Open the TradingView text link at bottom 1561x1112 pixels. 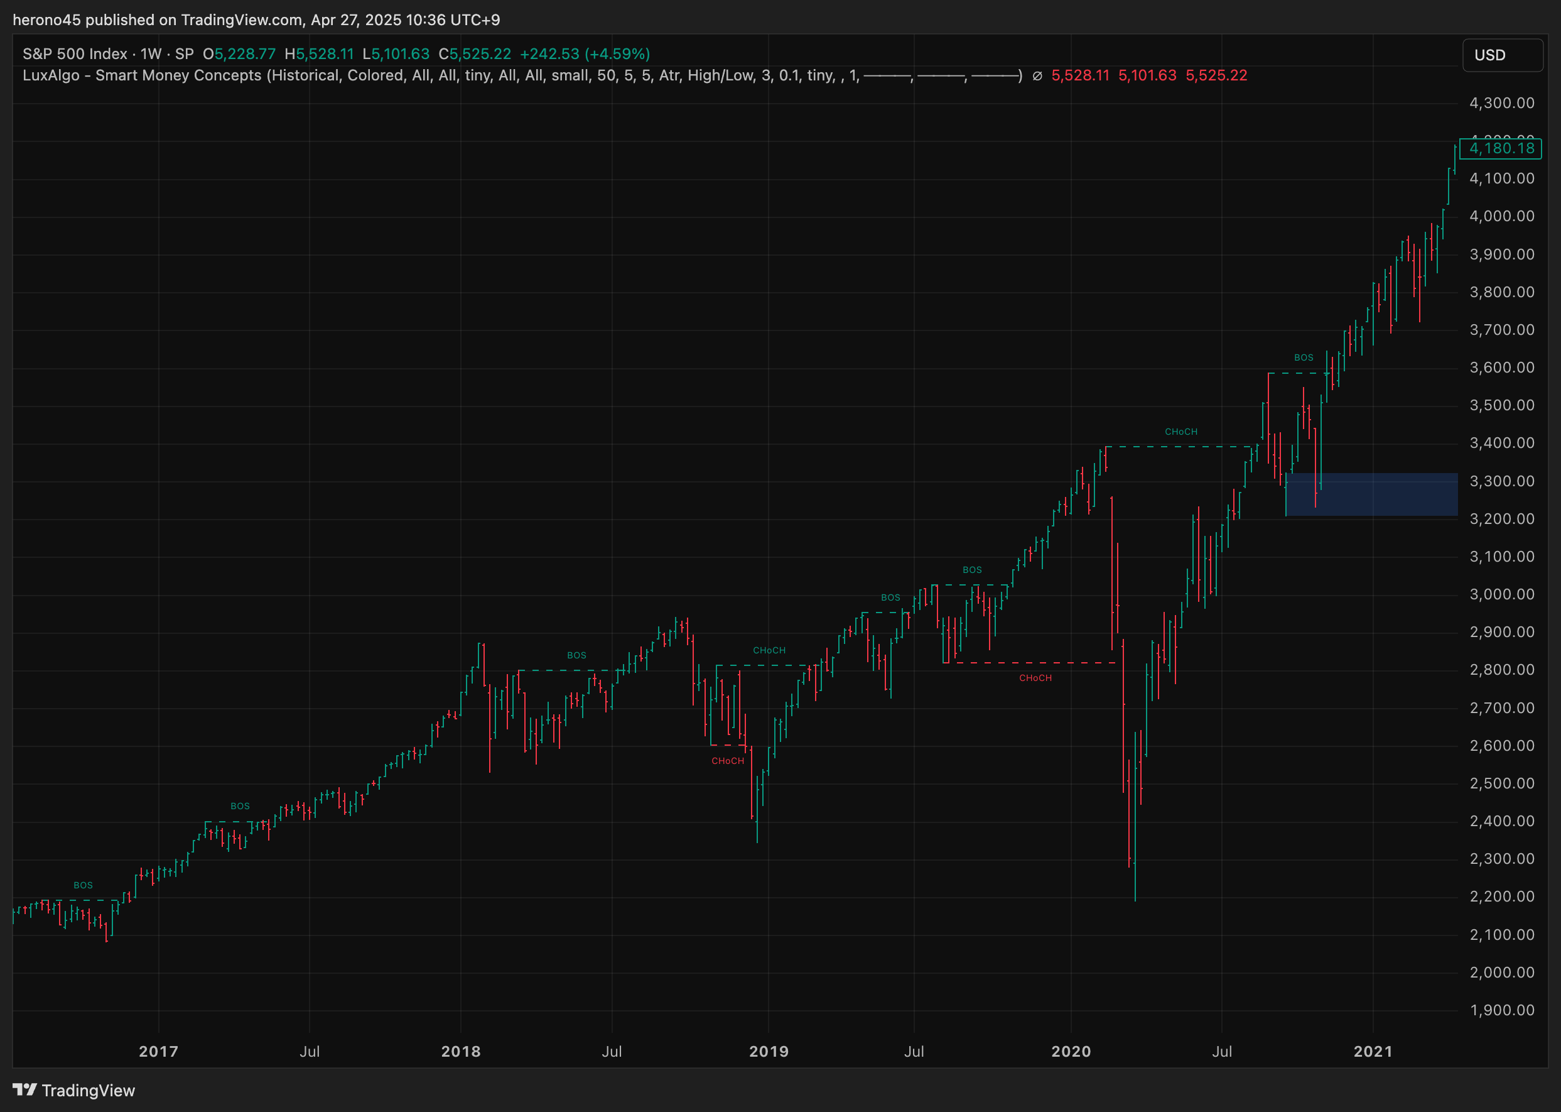pyautogui.click(x=89, y=1090)
